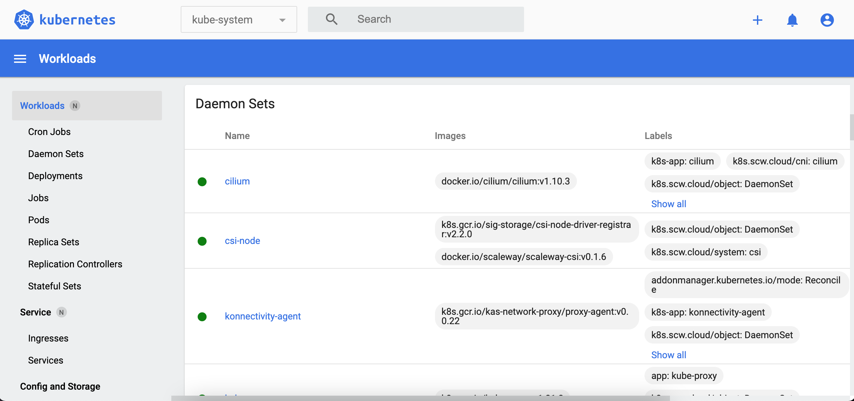This screenshot has width=854, height=401.
Task: Show all labels for csi-node
Action: [x=669, y=204]
